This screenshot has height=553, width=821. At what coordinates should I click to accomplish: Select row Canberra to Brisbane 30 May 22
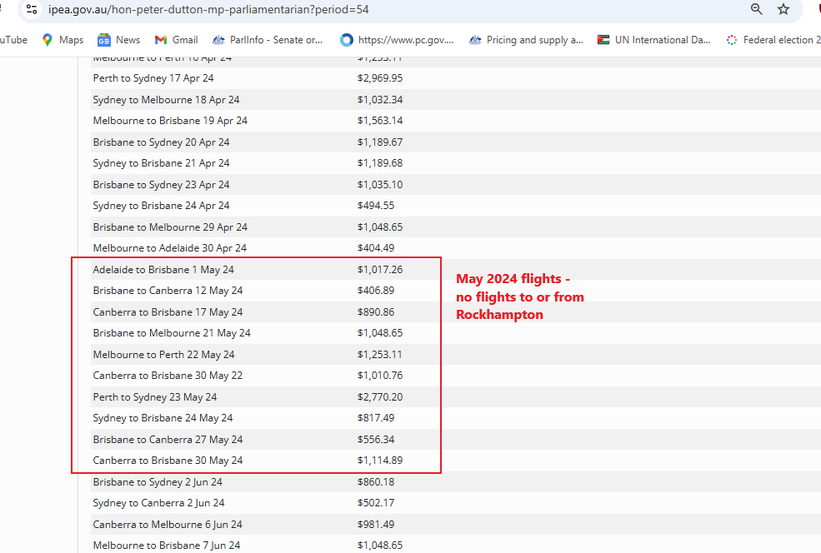[x=456, y=375]
